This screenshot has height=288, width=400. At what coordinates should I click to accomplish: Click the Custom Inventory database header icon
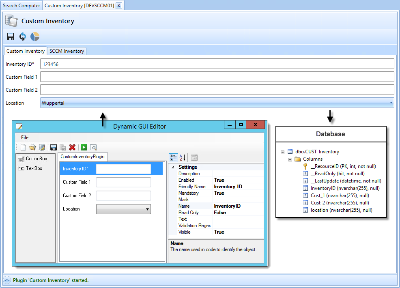[x=11, y=21]
